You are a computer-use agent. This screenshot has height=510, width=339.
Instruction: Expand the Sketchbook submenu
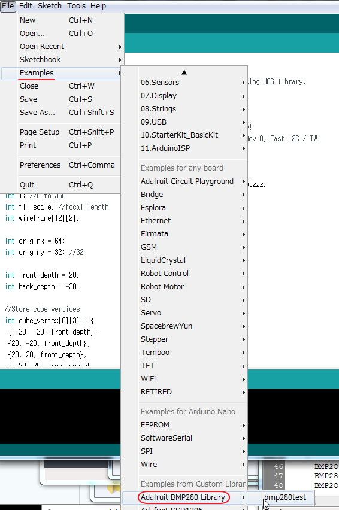(x=62, y=59)
